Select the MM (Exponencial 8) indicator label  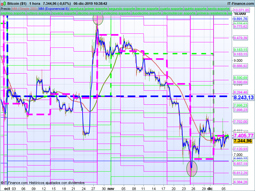coord(54,9)
